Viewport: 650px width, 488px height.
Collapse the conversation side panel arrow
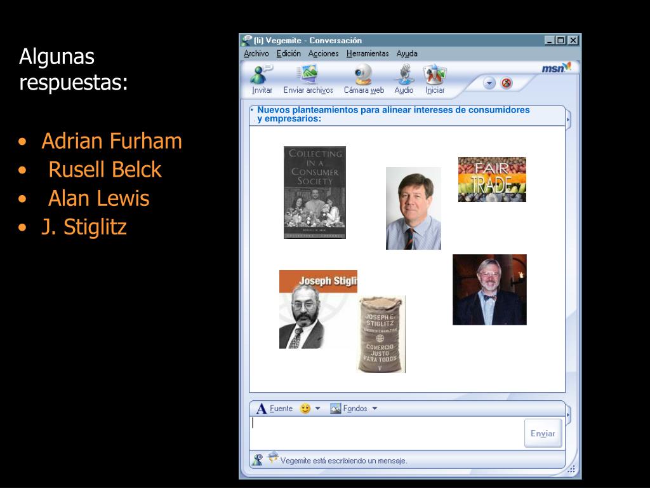[568, 120]
